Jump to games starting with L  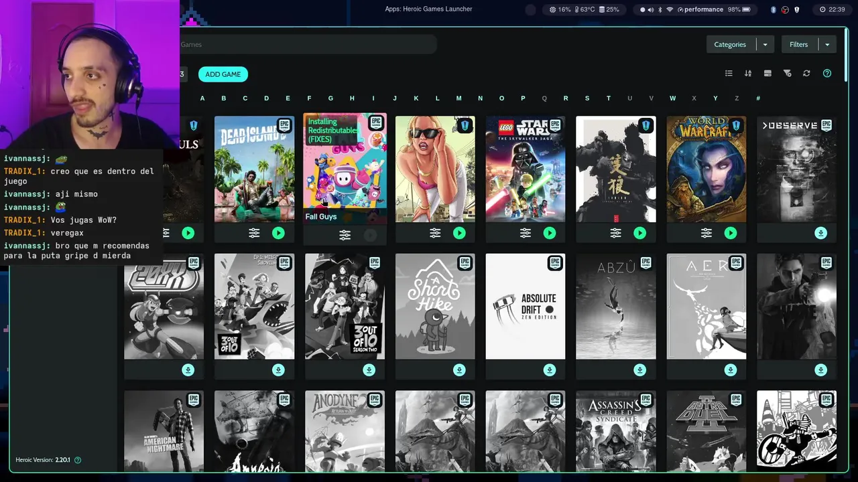438,98
